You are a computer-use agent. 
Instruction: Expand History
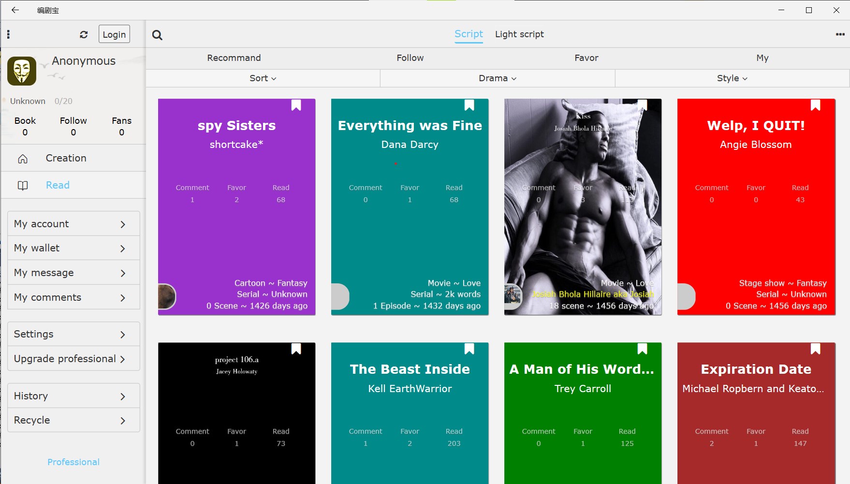[x=73, y=396]
